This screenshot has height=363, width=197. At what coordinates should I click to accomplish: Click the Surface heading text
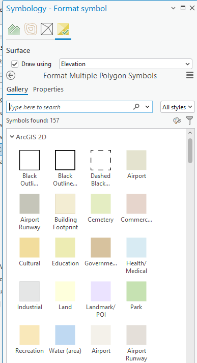coord(18,50)
